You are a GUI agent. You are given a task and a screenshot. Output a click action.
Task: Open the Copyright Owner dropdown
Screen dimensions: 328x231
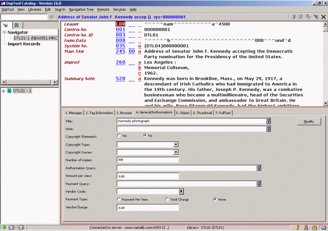(x=176, y=152)
